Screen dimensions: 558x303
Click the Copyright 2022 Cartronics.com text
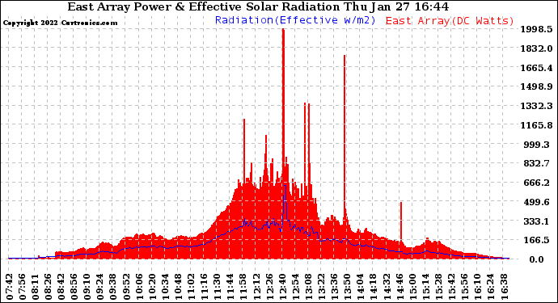[60, 23]
